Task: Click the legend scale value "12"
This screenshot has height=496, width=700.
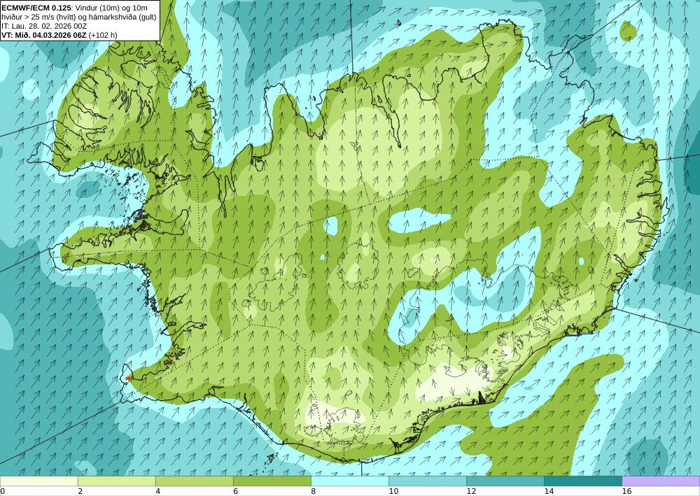Action: [x=471, y=491]
